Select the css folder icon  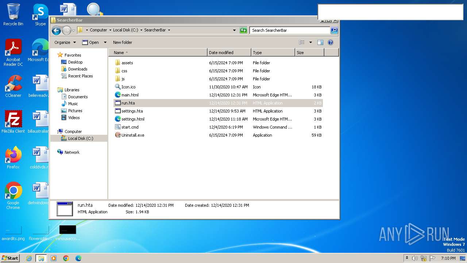pyautogui.click(x=117, y=71)
